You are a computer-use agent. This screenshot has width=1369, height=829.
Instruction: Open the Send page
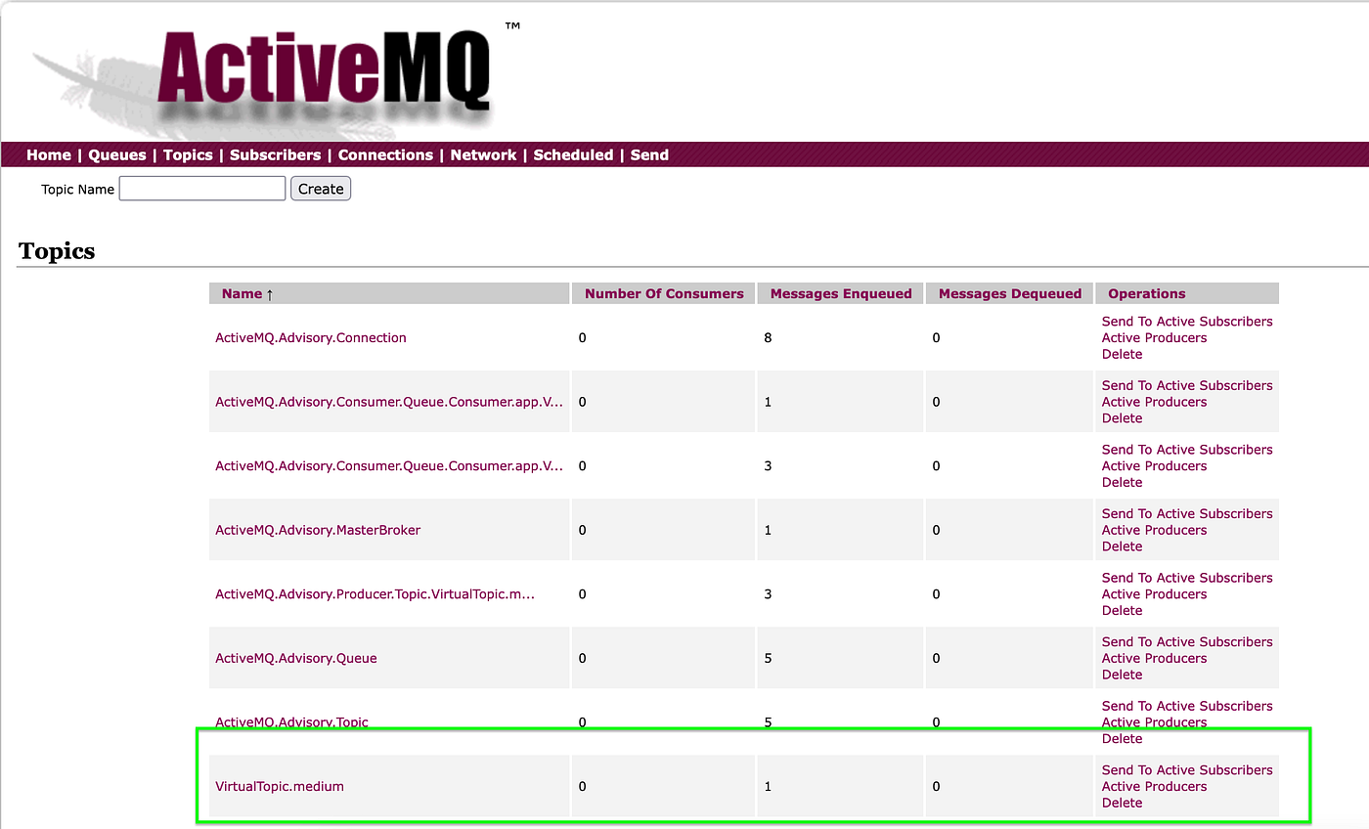(x=649, y=154)
